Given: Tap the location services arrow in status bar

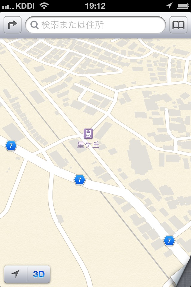Looking at the screenshot, I should pyautogui.click(x=169, y=6).
